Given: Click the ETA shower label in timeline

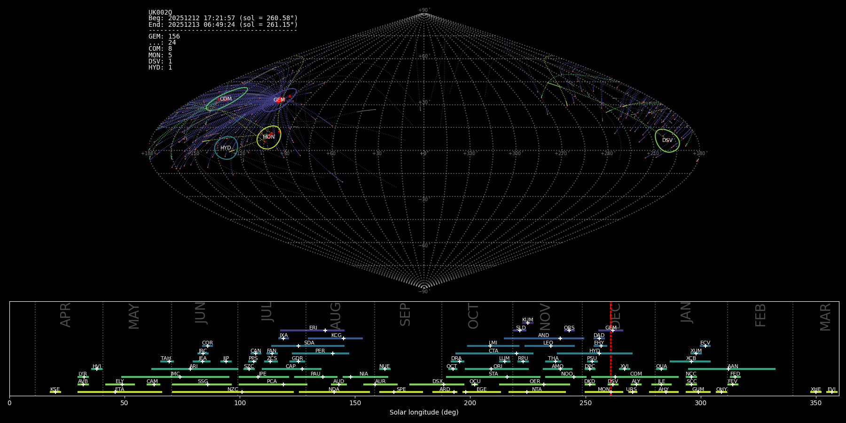Looking at the screenshot, I should [x=120, y=390].
